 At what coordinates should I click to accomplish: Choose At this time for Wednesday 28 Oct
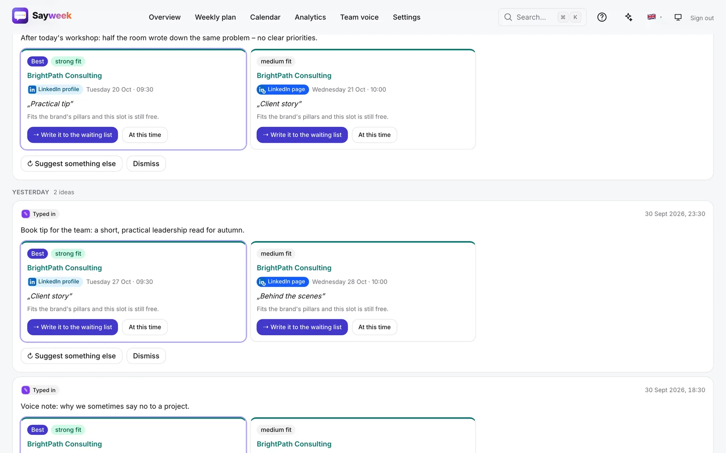coord(374,327)
